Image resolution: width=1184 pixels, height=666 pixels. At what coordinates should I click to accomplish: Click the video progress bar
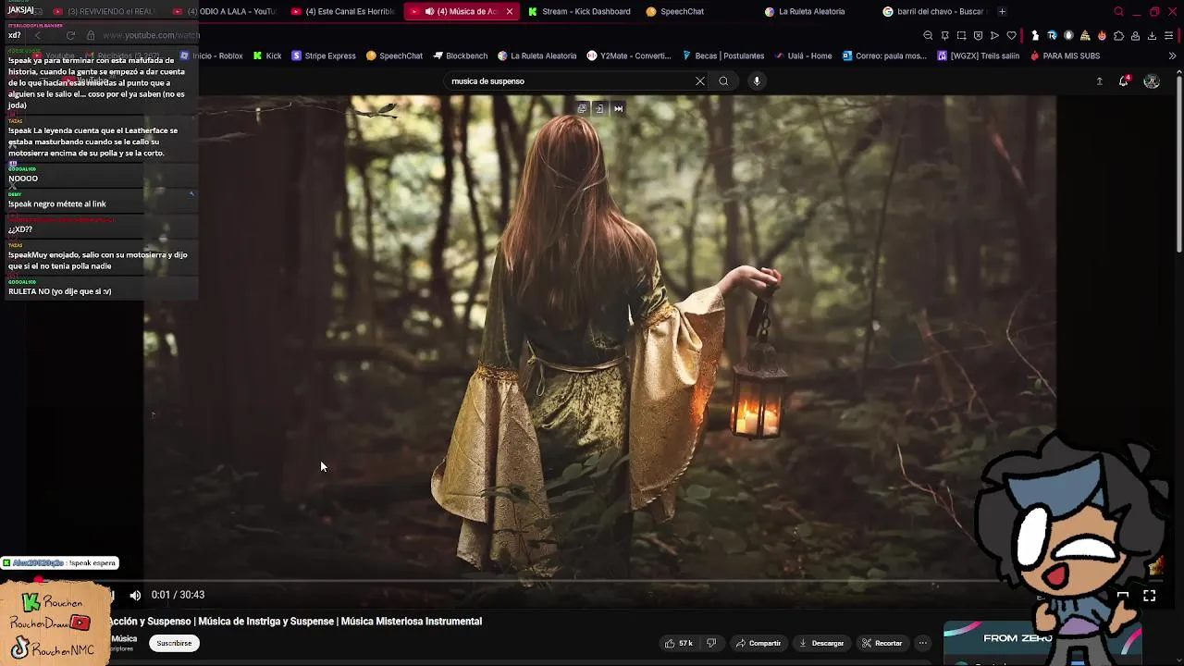tap(592, 581)
